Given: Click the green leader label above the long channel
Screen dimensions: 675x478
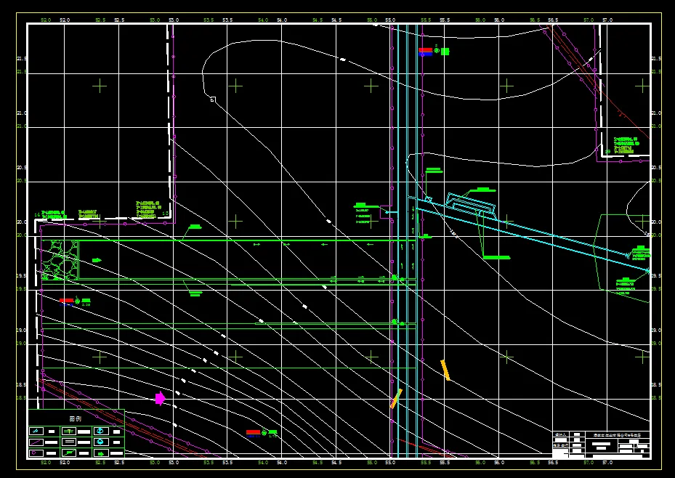Looking at the screenshot, I should pos(195,227).
